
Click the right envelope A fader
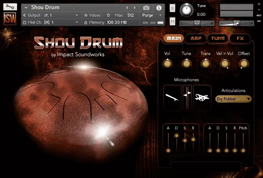(x=210, y=151)
